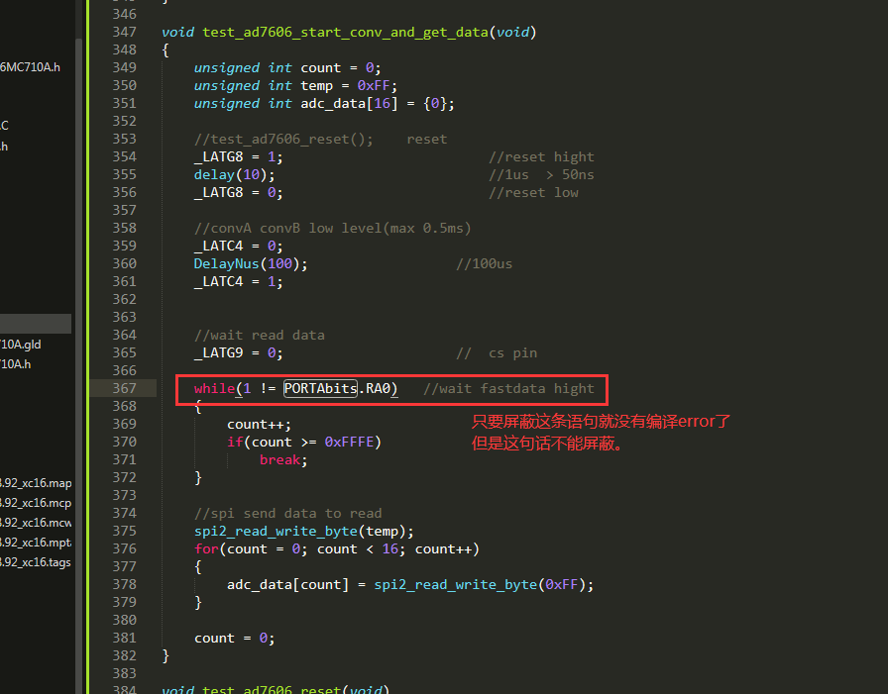
Task: Click line number 382 in the gutter
Action: [x=124, y=655]
